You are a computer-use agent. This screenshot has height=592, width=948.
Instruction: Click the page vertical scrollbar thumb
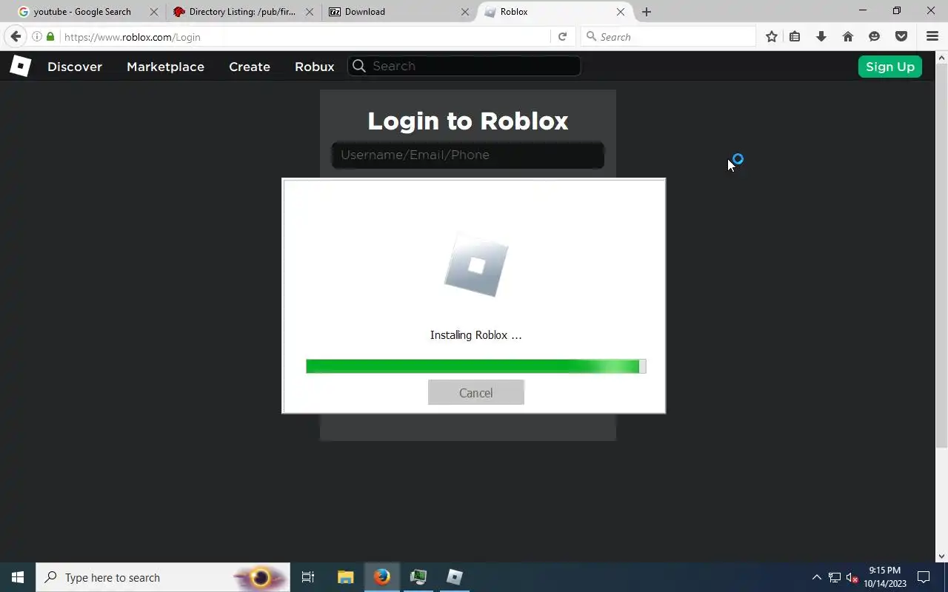click(x=942, y=255)
